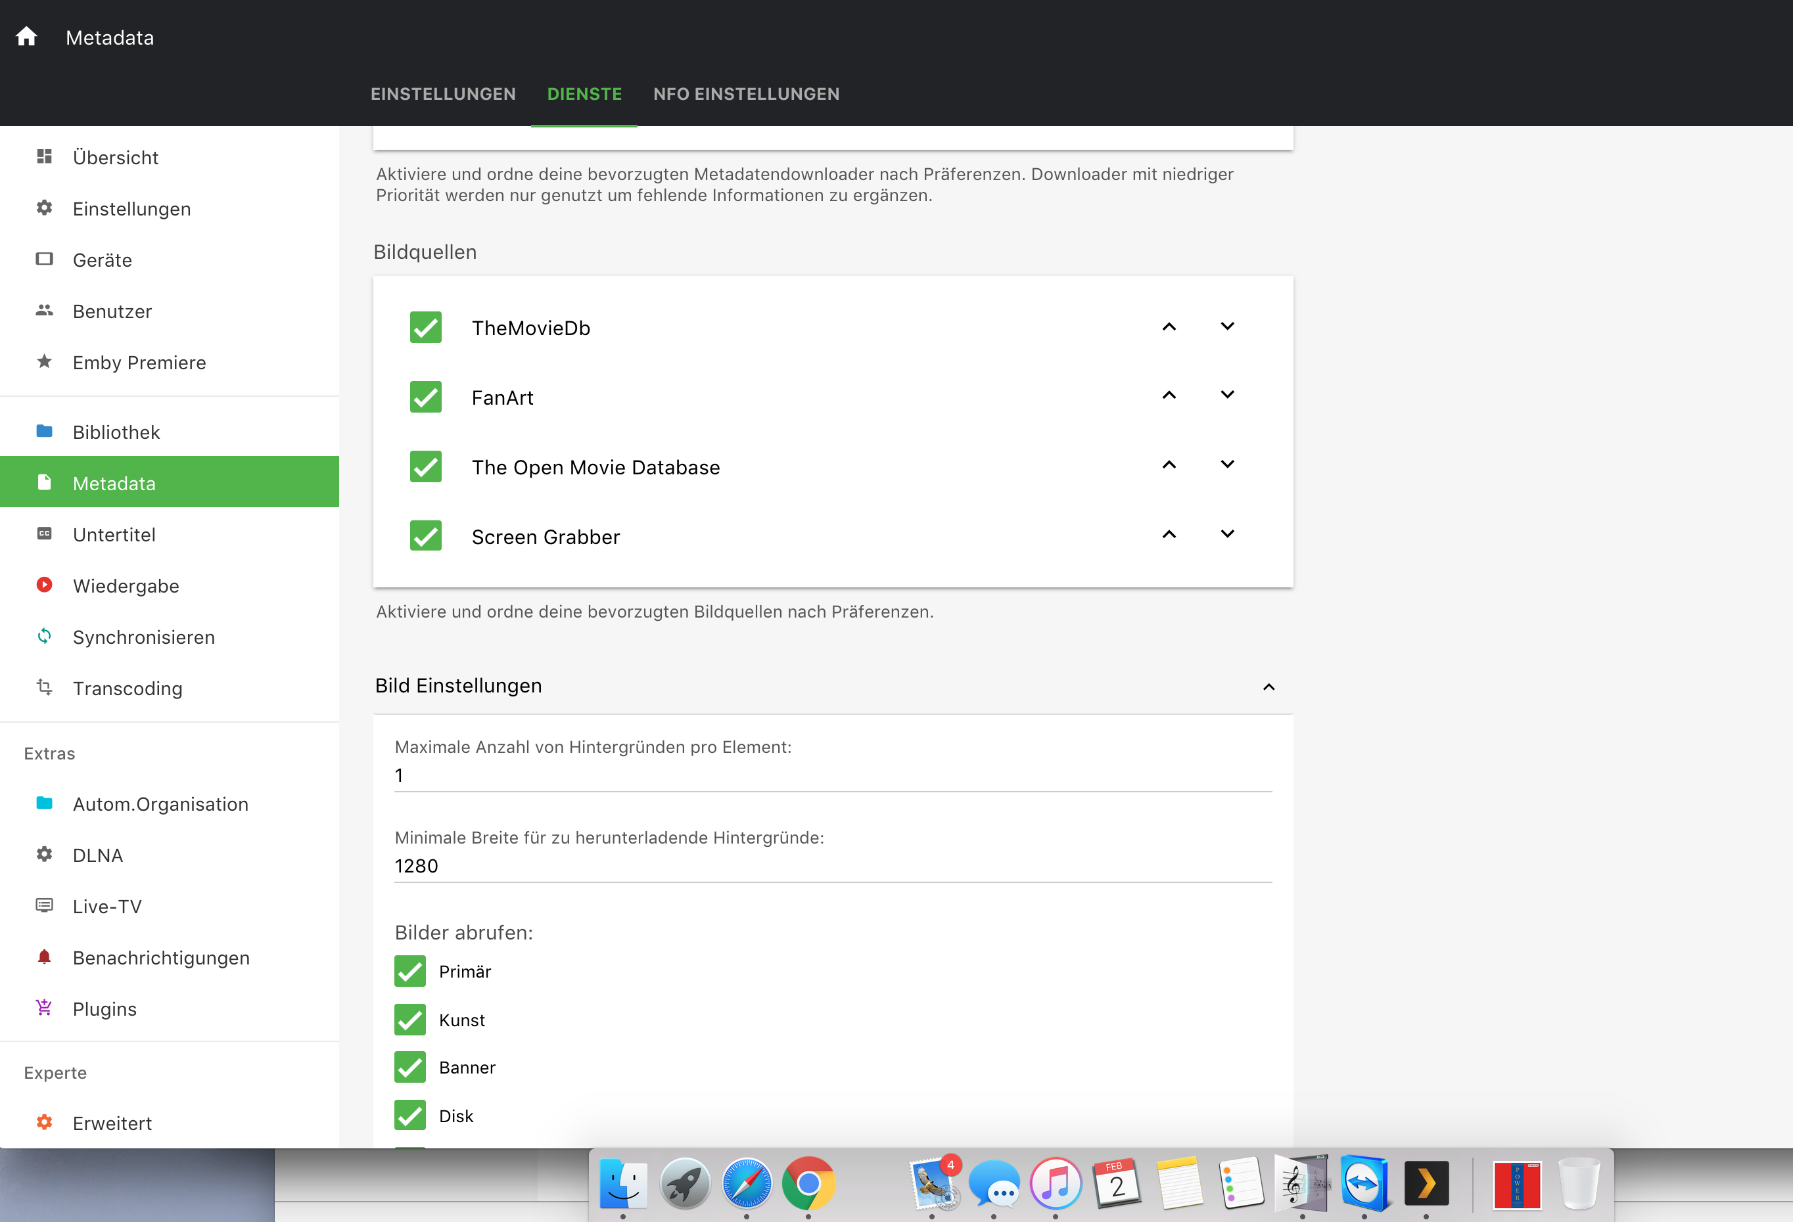Toggle the Primär image checkbox
1793x1222 pixels.
pyautogui.click(x=410, y=970)
